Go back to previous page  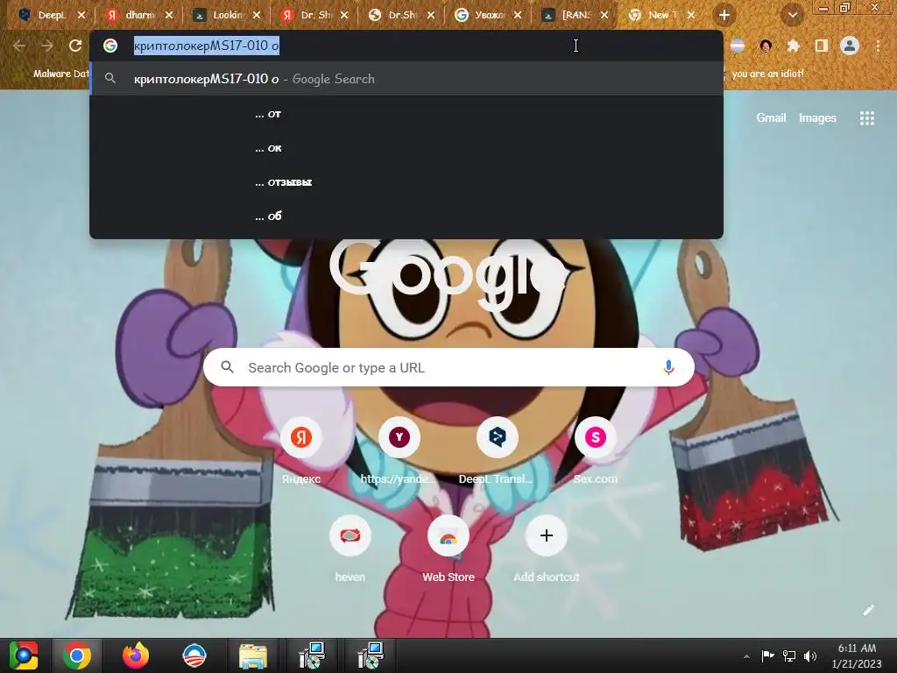(19, 46)
